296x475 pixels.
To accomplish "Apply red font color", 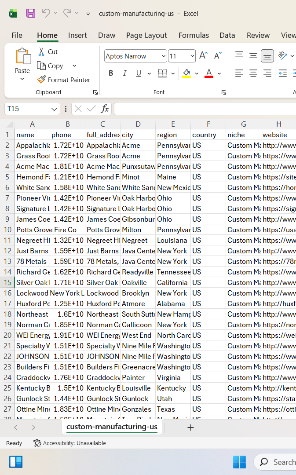I will pos(209,73).
